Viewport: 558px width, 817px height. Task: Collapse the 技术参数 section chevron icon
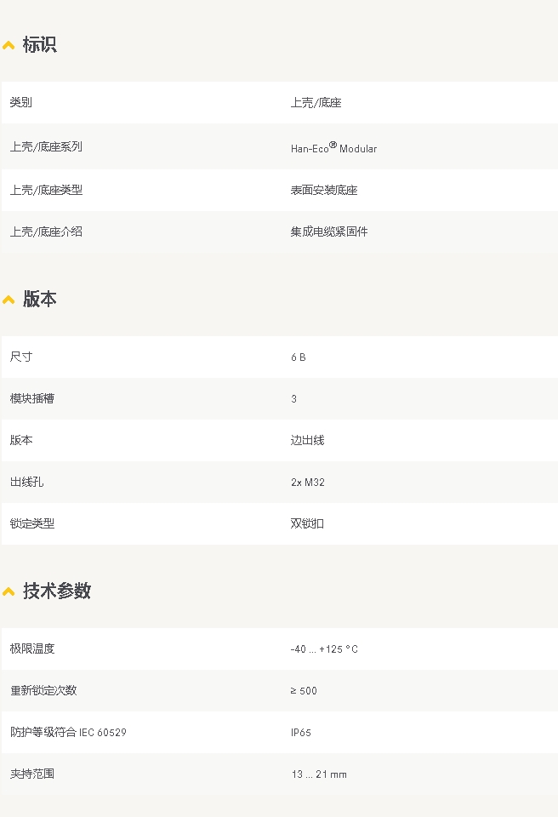point(9,591)
